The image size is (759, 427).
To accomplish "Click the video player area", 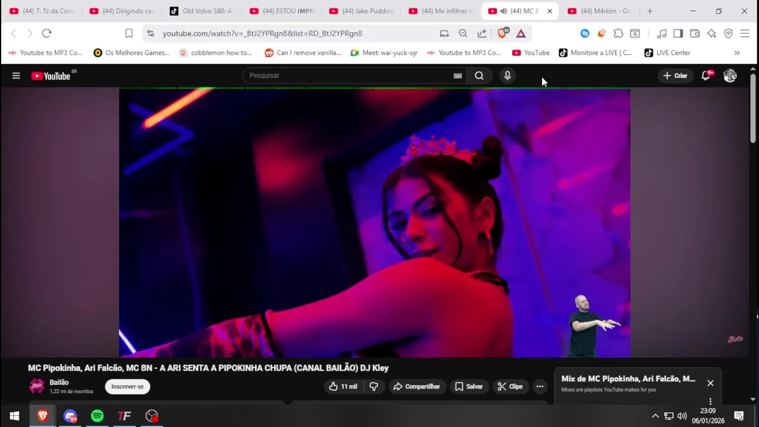I will pyautogui.click(x=375, y=223).
